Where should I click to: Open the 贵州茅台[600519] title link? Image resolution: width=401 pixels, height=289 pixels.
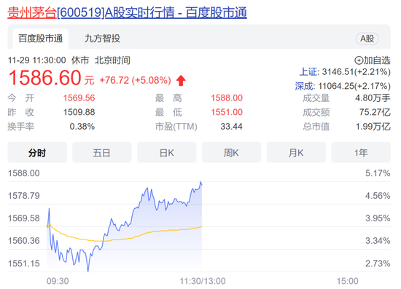pyautogui.click(x=127, y=12)
